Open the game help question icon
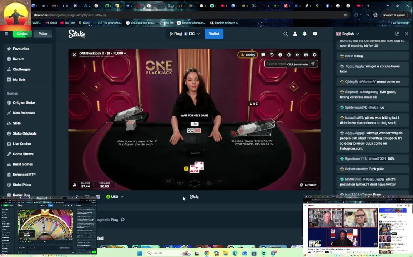Screen dimensions: 413x257 280,55
